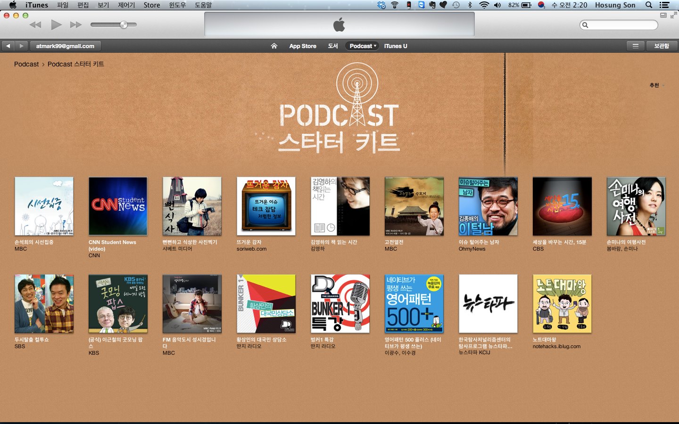The image size is (679, 424).
Task: Click the battery 82% indicator
Action: [520, 5]
